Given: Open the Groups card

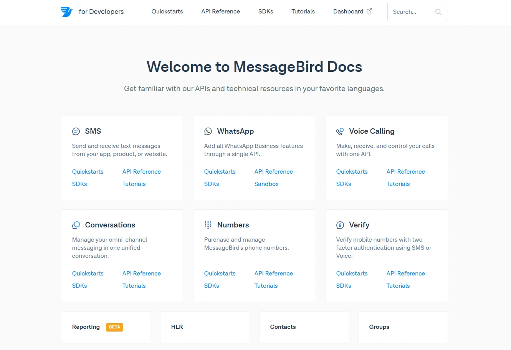Looking at the screenshot, I should [403, 327].
